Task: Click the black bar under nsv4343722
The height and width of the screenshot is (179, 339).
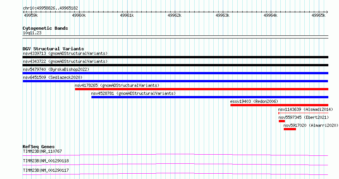Action: click(x=175, y=65)
